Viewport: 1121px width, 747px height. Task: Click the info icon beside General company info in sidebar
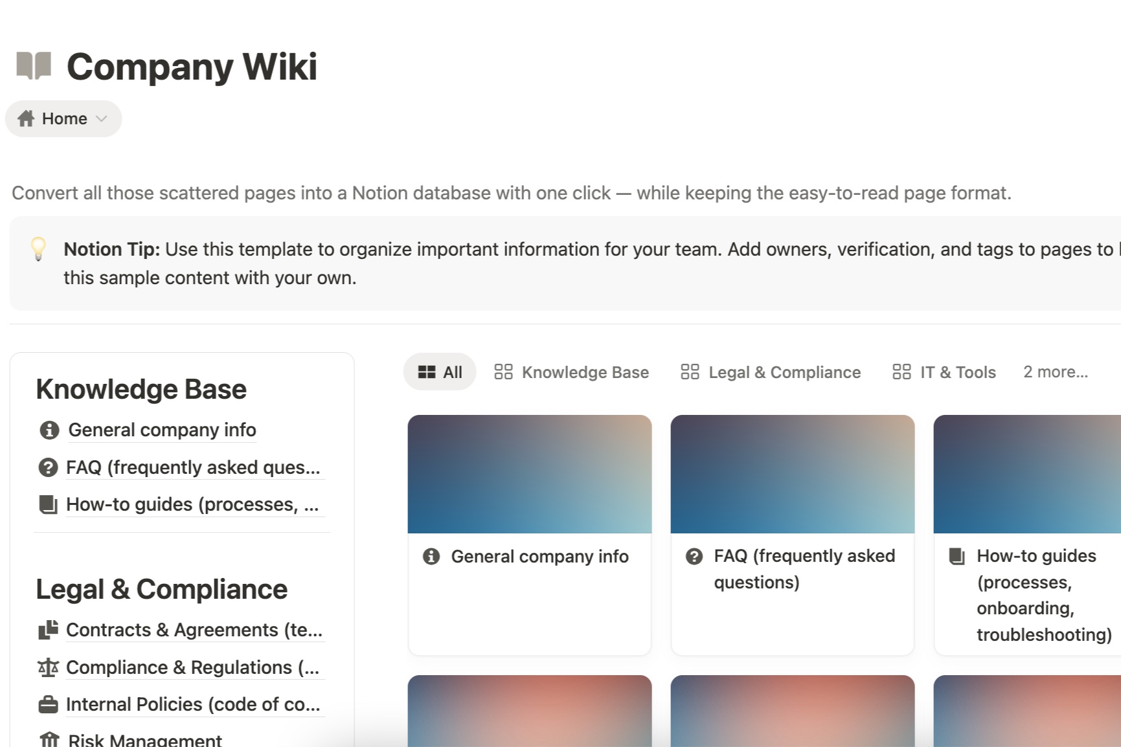(x=49, y=430)
